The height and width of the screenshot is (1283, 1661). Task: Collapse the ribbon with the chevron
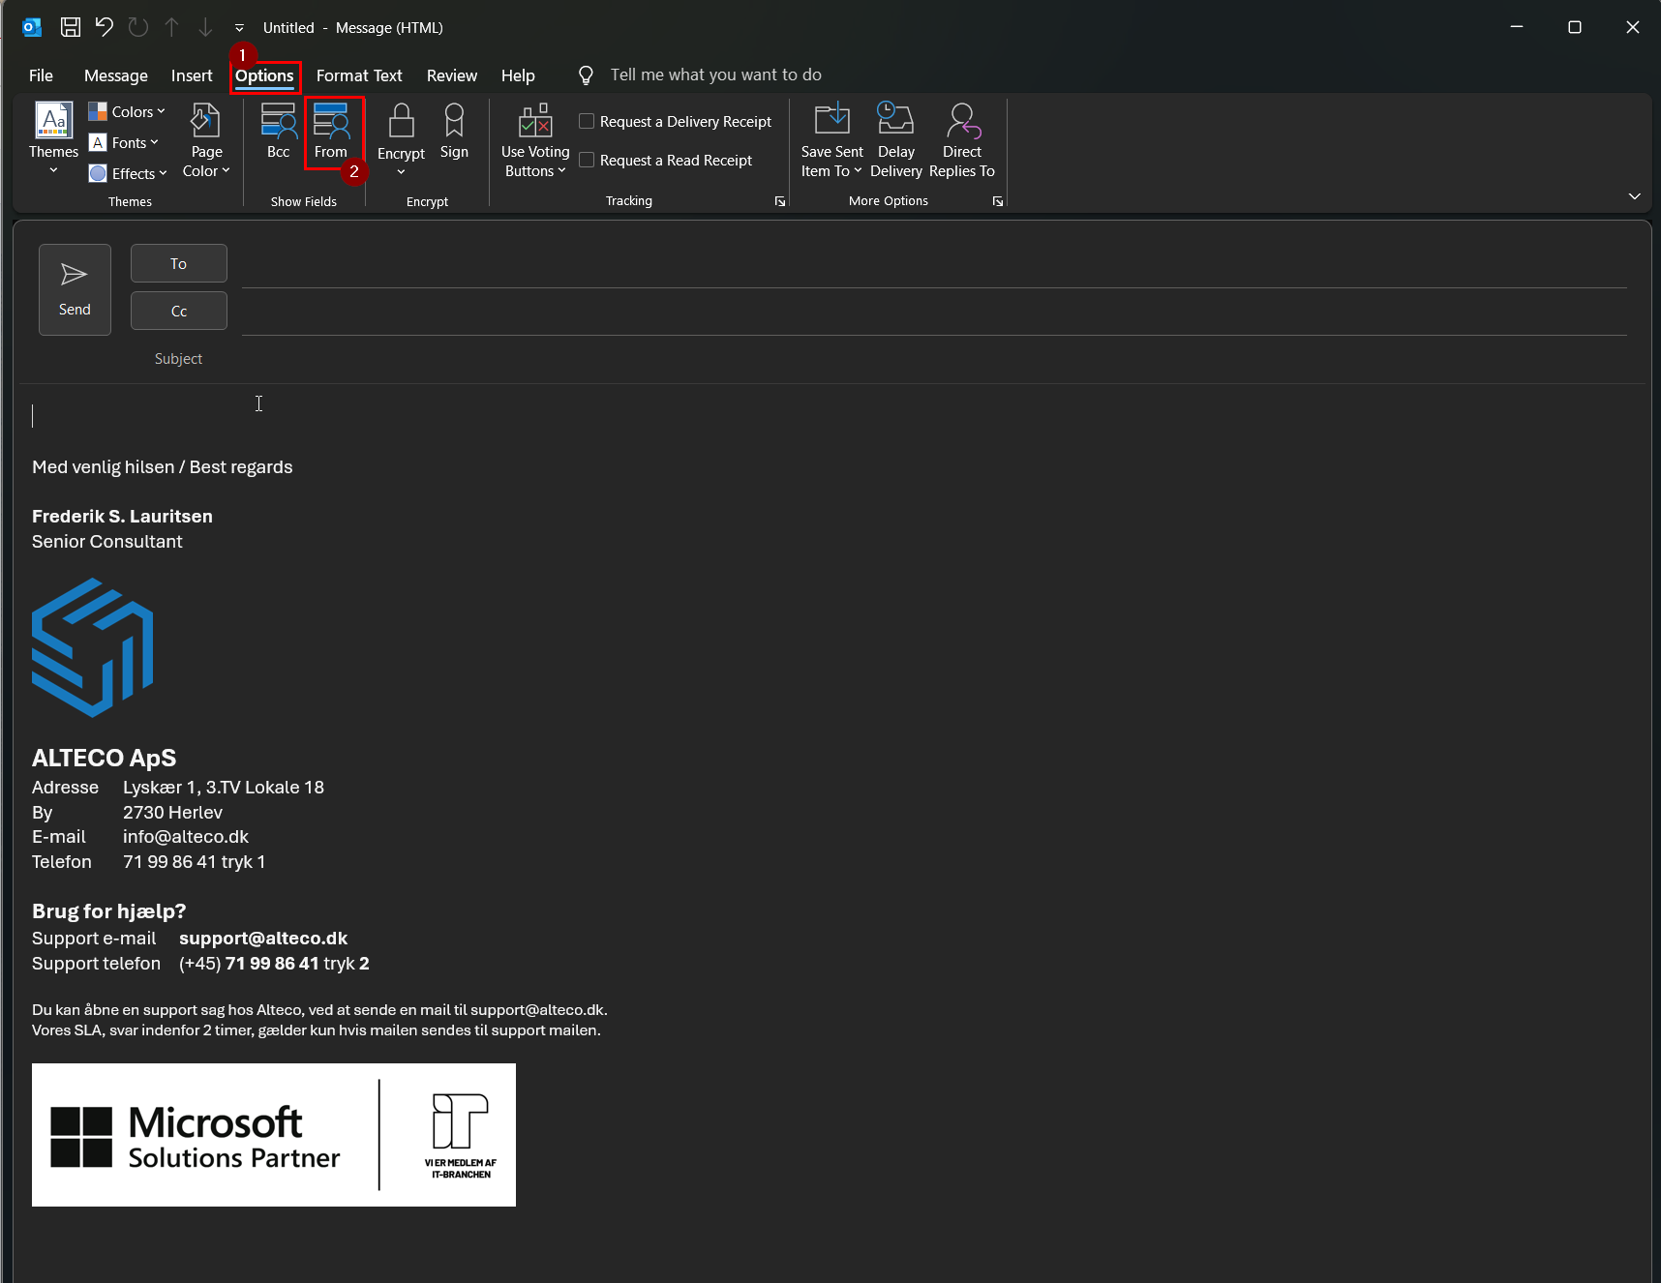point(1635,196)
